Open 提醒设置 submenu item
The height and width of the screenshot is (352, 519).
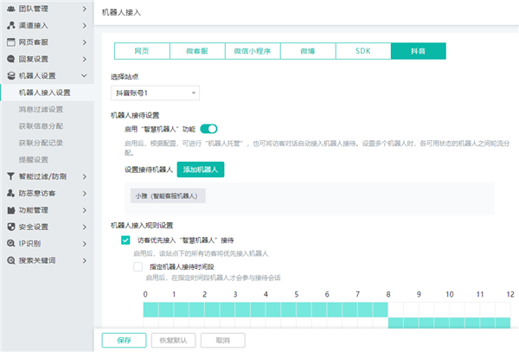tap(47, 160)
